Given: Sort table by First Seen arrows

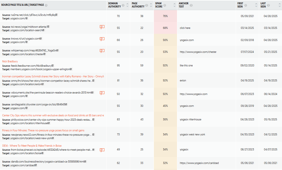Looking at the screenshot, I should [x=256, y=5].
